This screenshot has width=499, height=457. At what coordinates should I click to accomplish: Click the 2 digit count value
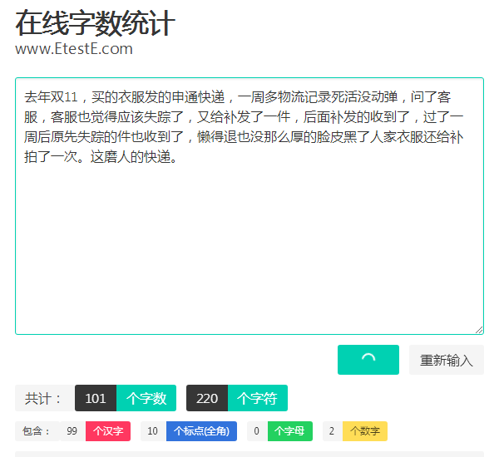coord(332,431)
